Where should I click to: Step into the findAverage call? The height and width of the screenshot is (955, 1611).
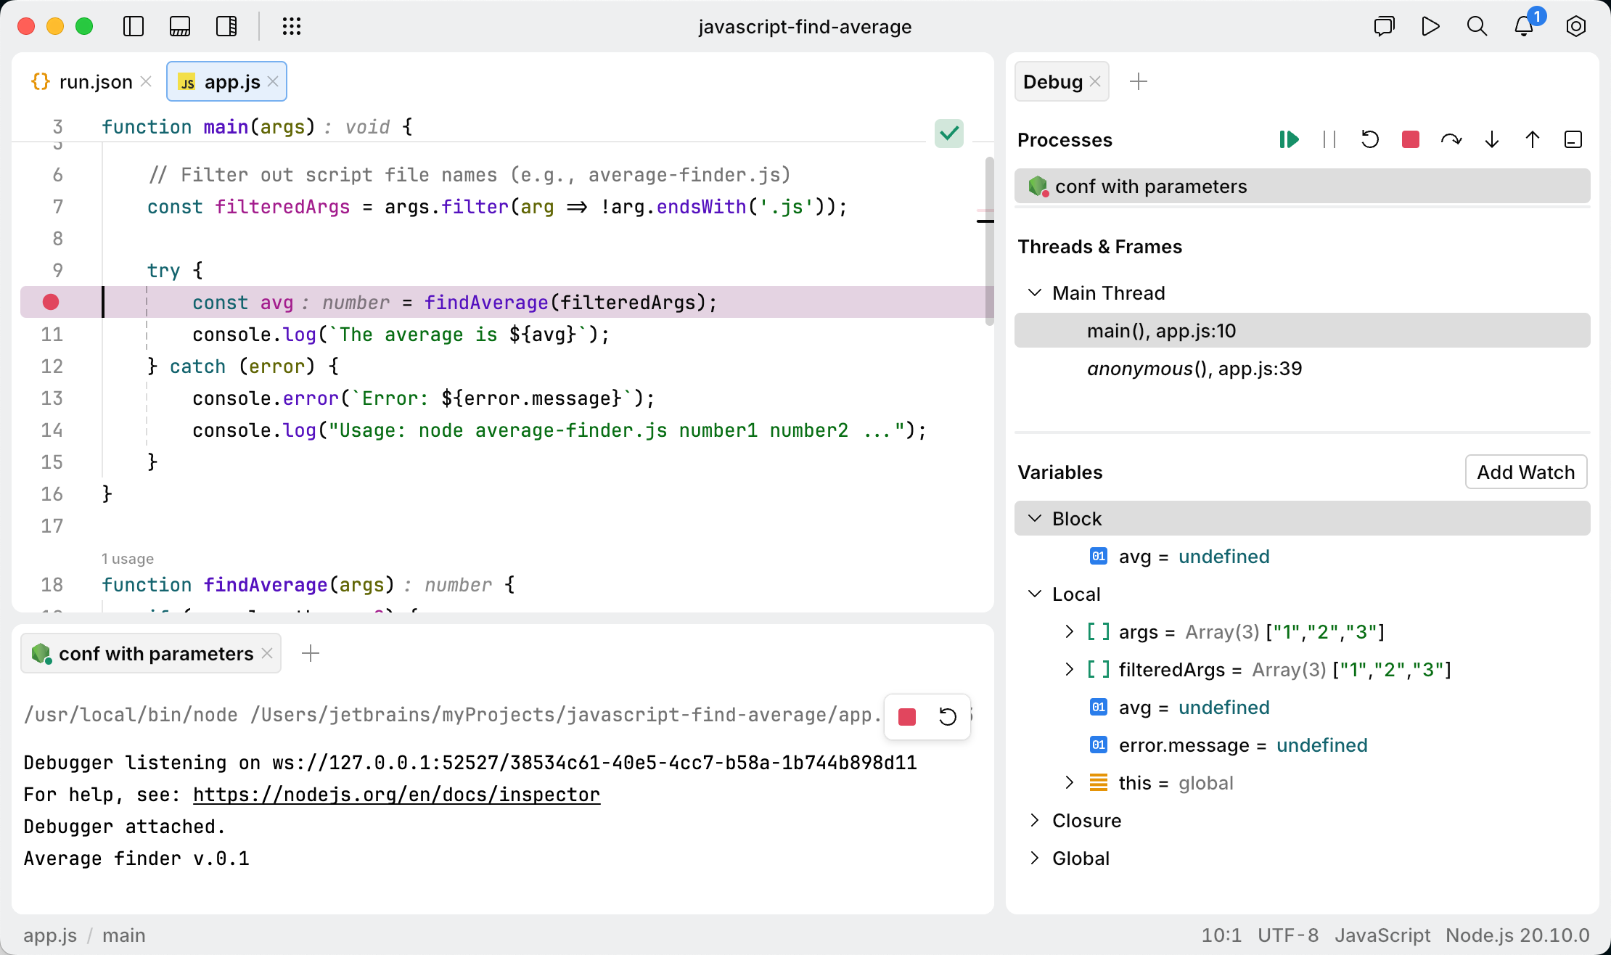tap(1491, 139)
